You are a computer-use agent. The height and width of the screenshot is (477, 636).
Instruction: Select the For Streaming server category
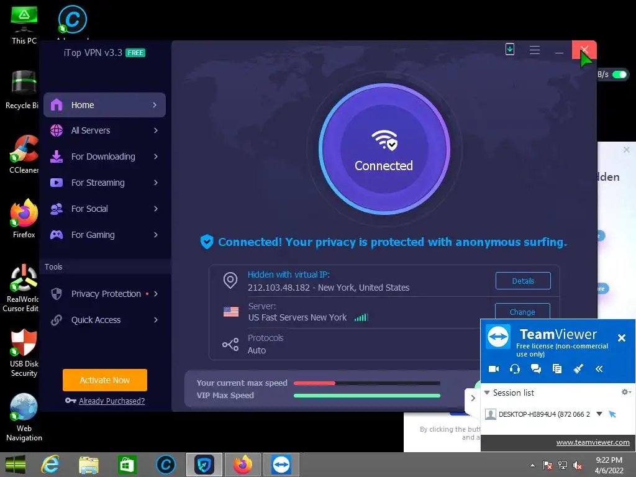tap(104, 183)
